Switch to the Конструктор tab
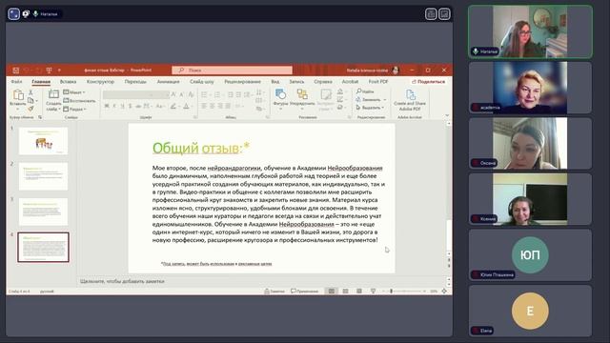The width and height of the screenshot is (610, 343). coord(100,82)
